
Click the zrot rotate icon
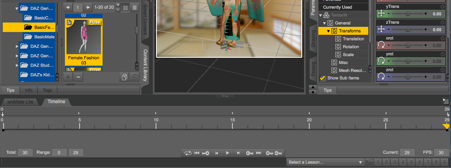click(x=381, y=77)
